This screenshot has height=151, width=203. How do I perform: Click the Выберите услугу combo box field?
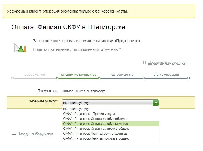(x=110, y=103)
